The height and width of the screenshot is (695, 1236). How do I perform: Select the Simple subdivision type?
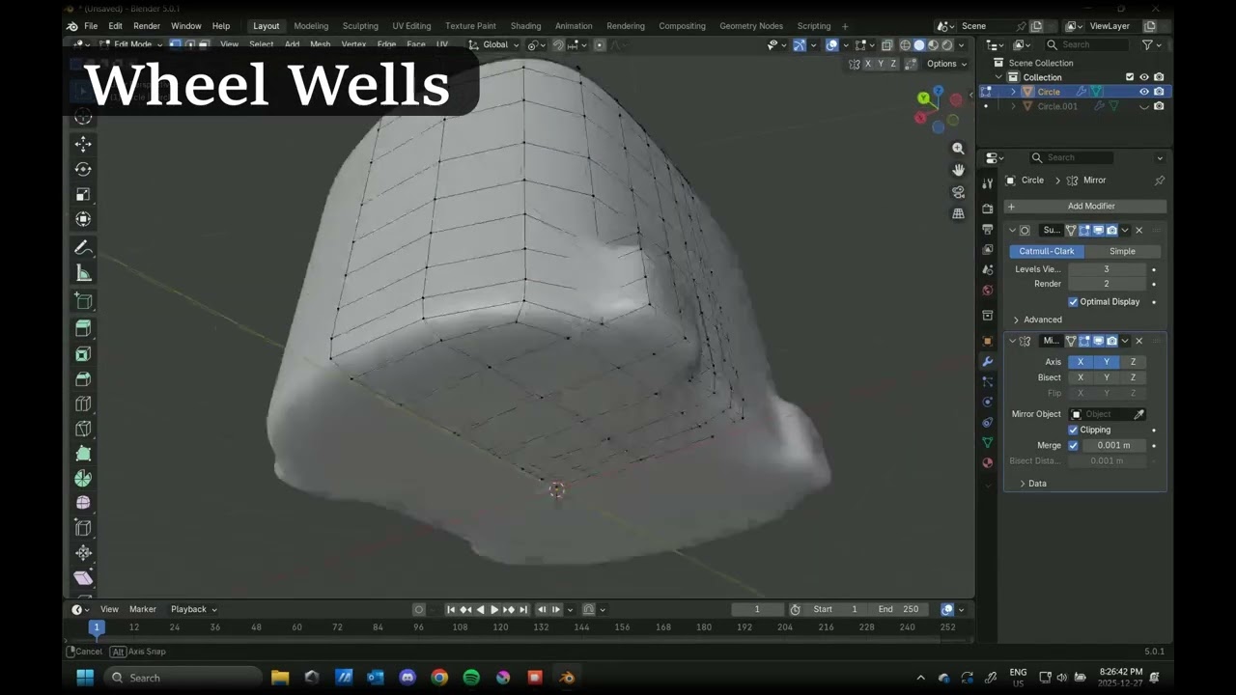tap(1122, 251)
